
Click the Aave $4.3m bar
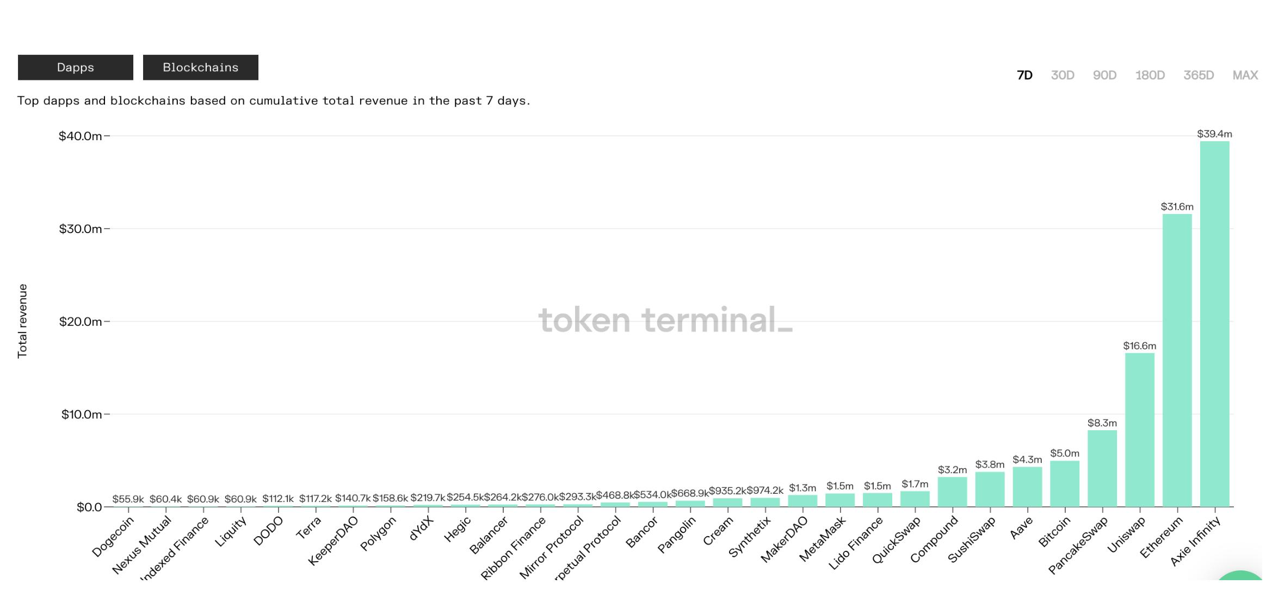[1027, 487]
